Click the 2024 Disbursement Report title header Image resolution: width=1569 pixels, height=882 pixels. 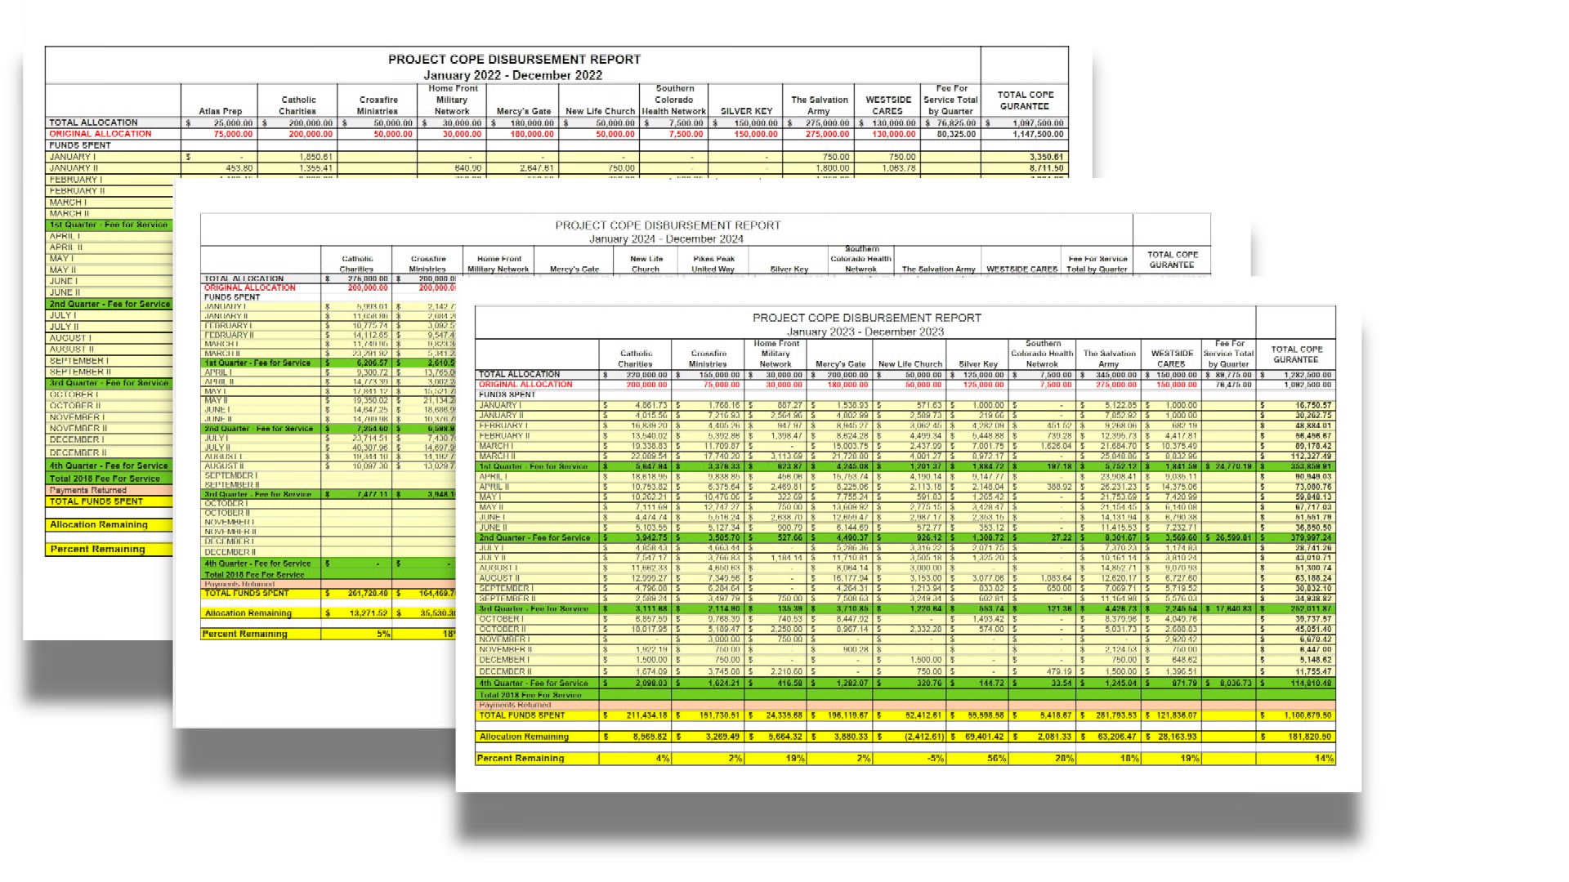667,225
